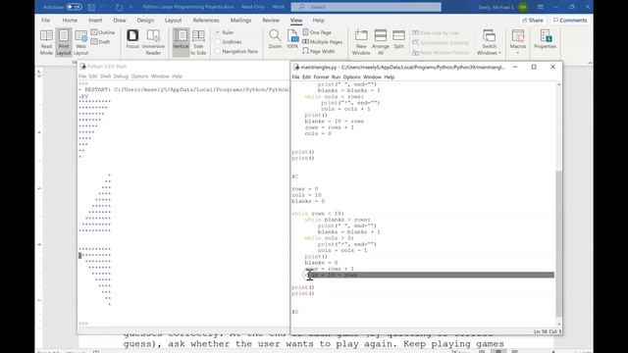Click scroll up arrow in editor

(559, 84)
